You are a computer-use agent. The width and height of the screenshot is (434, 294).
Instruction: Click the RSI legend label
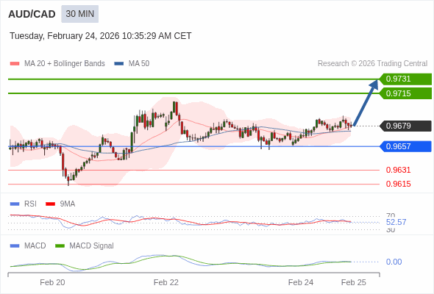tap(30, 204)
